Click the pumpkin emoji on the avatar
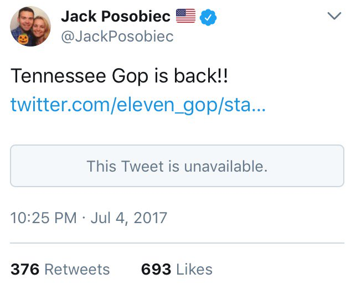This screenshot has width=351, height=284. 23,40
